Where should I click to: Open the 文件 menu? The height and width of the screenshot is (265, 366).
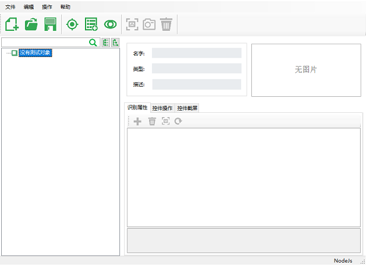click(10, 7)
